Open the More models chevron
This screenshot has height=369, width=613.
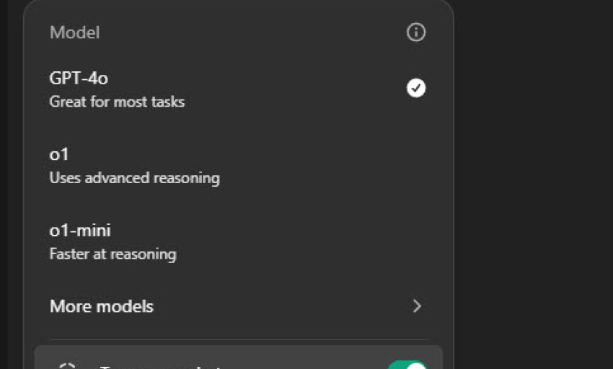[x=417, y=306]
